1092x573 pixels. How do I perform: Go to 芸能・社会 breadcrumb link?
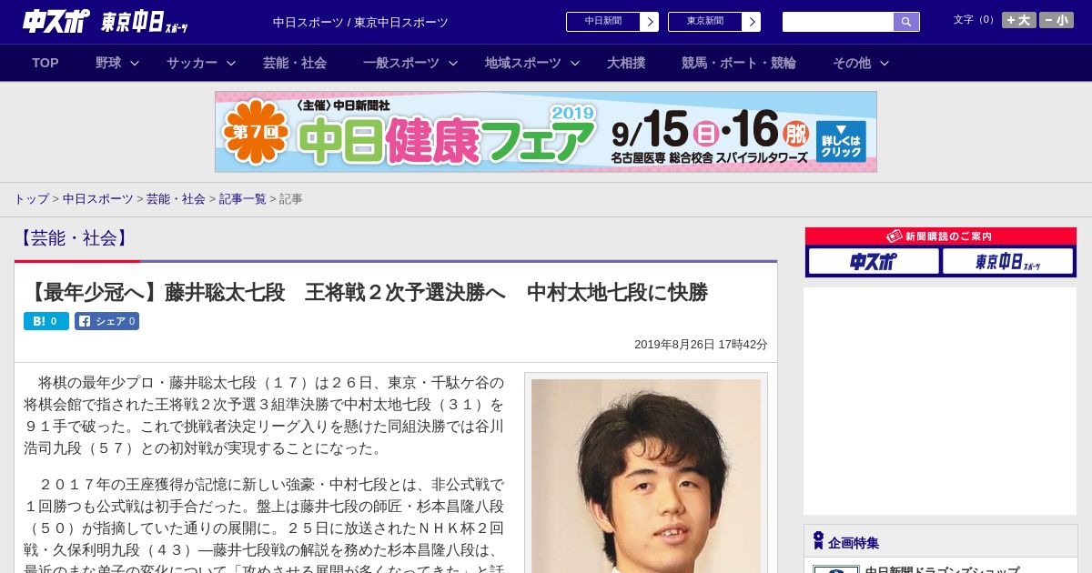[176, 198]
